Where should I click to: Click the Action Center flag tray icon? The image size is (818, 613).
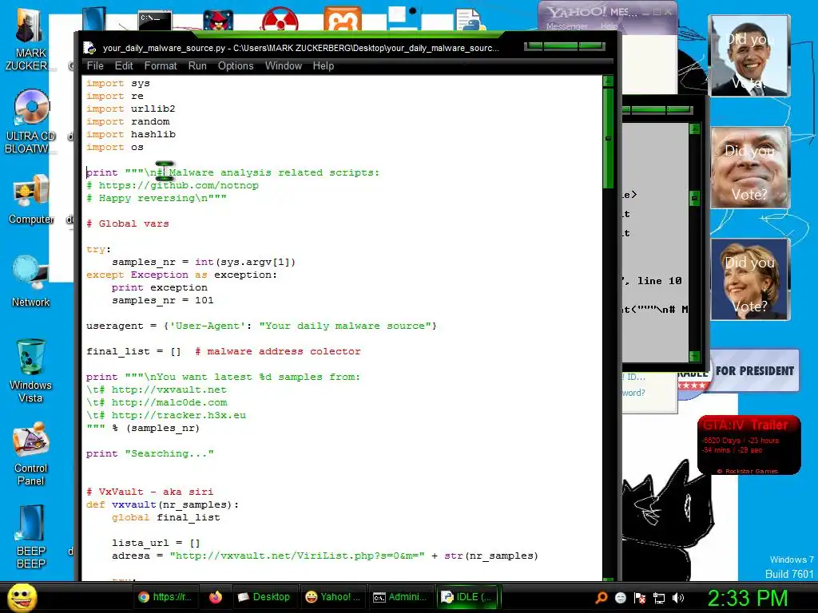coord(640,597)
